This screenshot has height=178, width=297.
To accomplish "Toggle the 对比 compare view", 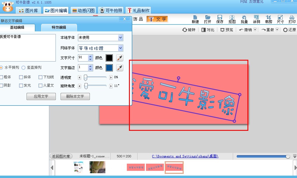I will tap(208, 30).
